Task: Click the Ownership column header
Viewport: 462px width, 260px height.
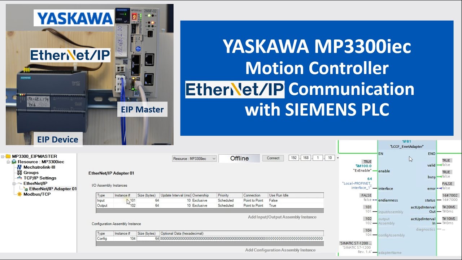Action: (x=204, y=195)
